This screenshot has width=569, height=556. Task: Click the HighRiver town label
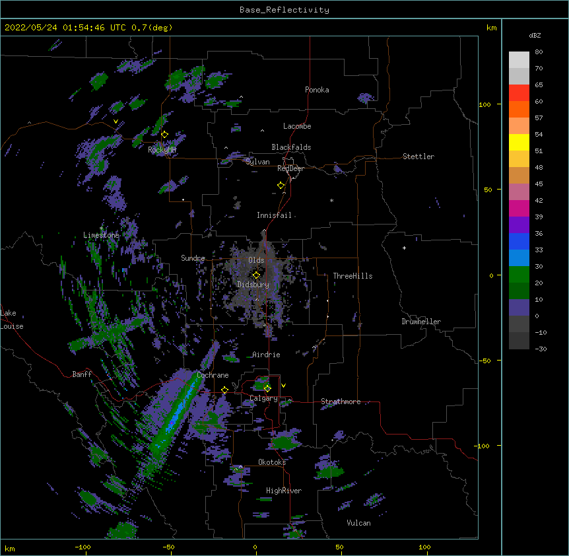coord(284,491)
